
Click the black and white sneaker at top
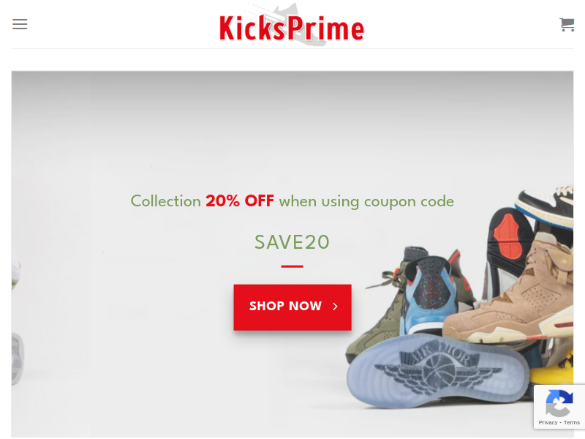pos(546,206)
